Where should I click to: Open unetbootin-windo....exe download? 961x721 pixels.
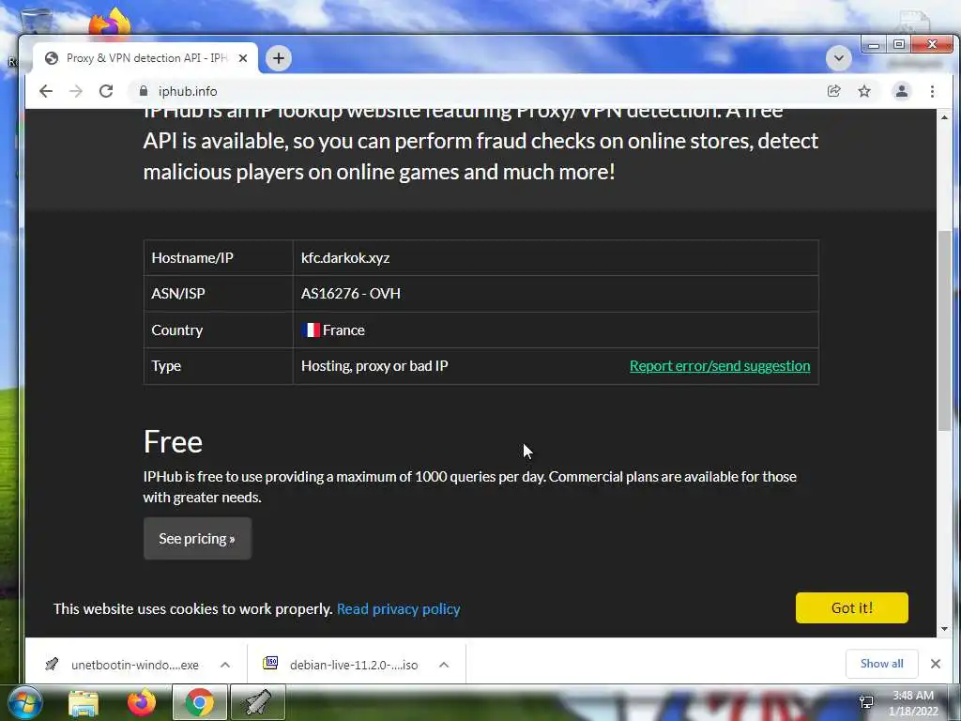(123, 665)
